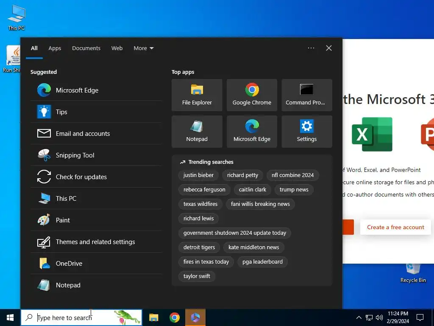Click the taskbar search input box
The width and height of the screenshot is (434, 326).
81,318
